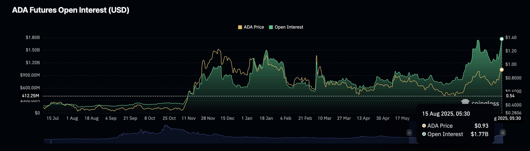The height and width of the screenshot is (151, 530).
Task: Click the 412.25M horizontal crosshair label
Action: point(31,96)
